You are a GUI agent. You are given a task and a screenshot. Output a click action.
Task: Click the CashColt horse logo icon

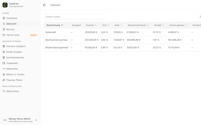coord(5,5)
